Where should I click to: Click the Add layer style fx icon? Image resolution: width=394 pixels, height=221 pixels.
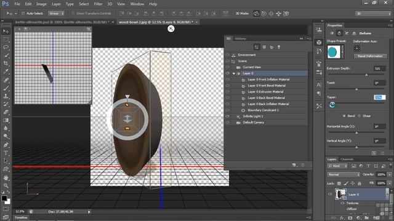[x=342, y=218]
